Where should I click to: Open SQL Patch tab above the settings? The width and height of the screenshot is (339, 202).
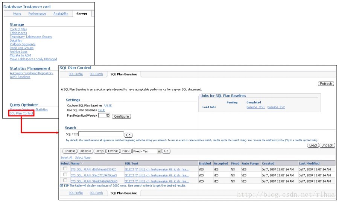coord(96,74)
